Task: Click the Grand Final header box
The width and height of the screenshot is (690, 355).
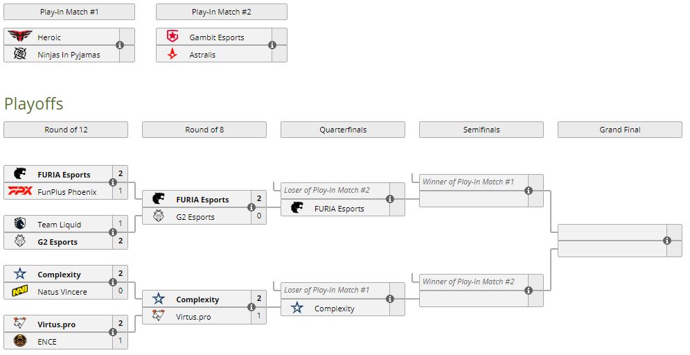Action: point(620,130)
